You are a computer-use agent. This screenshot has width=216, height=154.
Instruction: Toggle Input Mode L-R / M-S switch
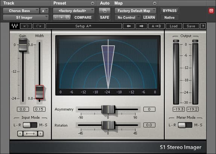30,125
